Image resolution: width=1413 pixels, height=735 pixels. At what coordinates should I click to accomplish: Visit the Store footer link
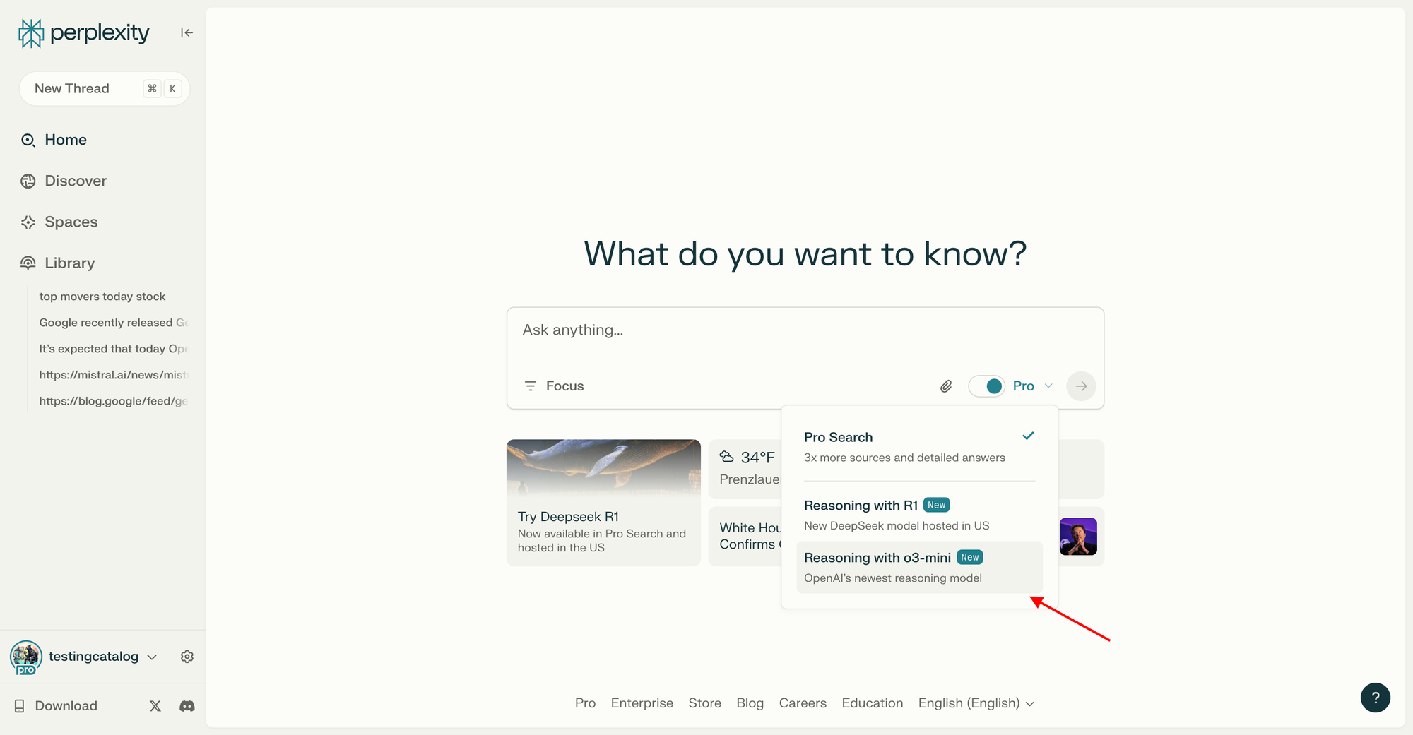(x=705, y=703)
